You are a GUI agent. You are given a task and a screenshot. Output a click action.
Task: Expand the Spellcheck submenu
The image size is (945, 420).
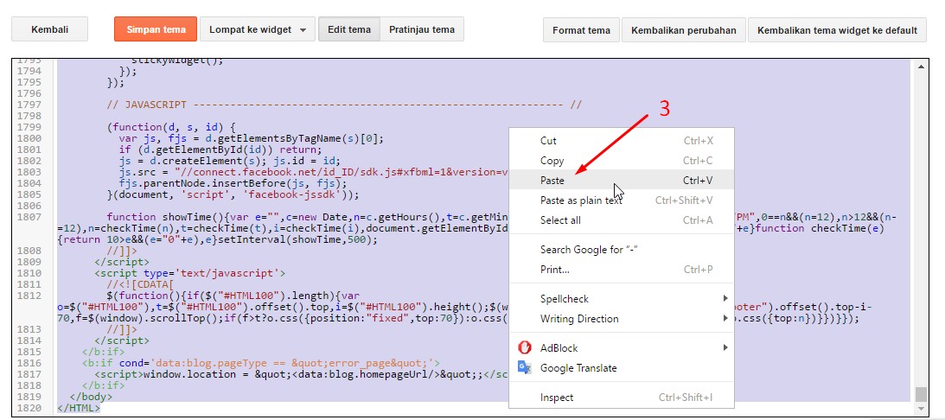[x=622, y=299]
